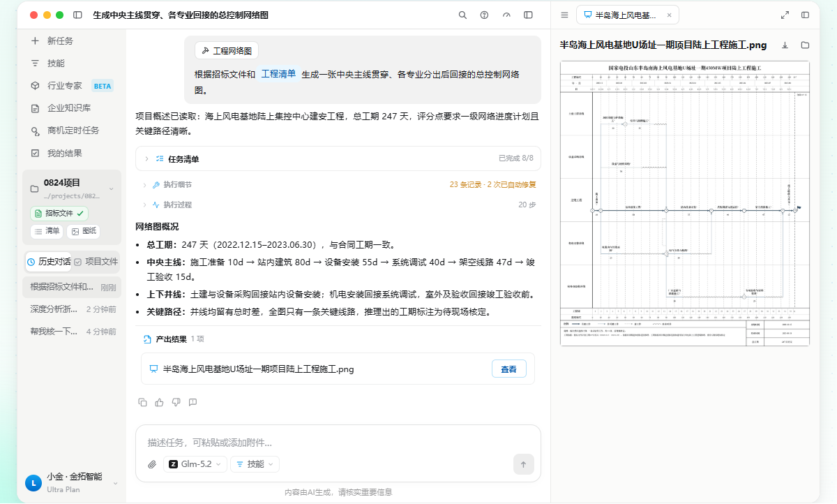Open the help question mark icon

[484, 15]
